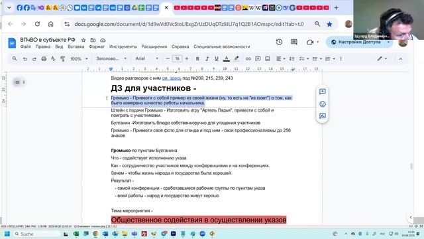The image size is (424, 239).
Task: Show document tabs outline button
Action: tap(19, 82)
